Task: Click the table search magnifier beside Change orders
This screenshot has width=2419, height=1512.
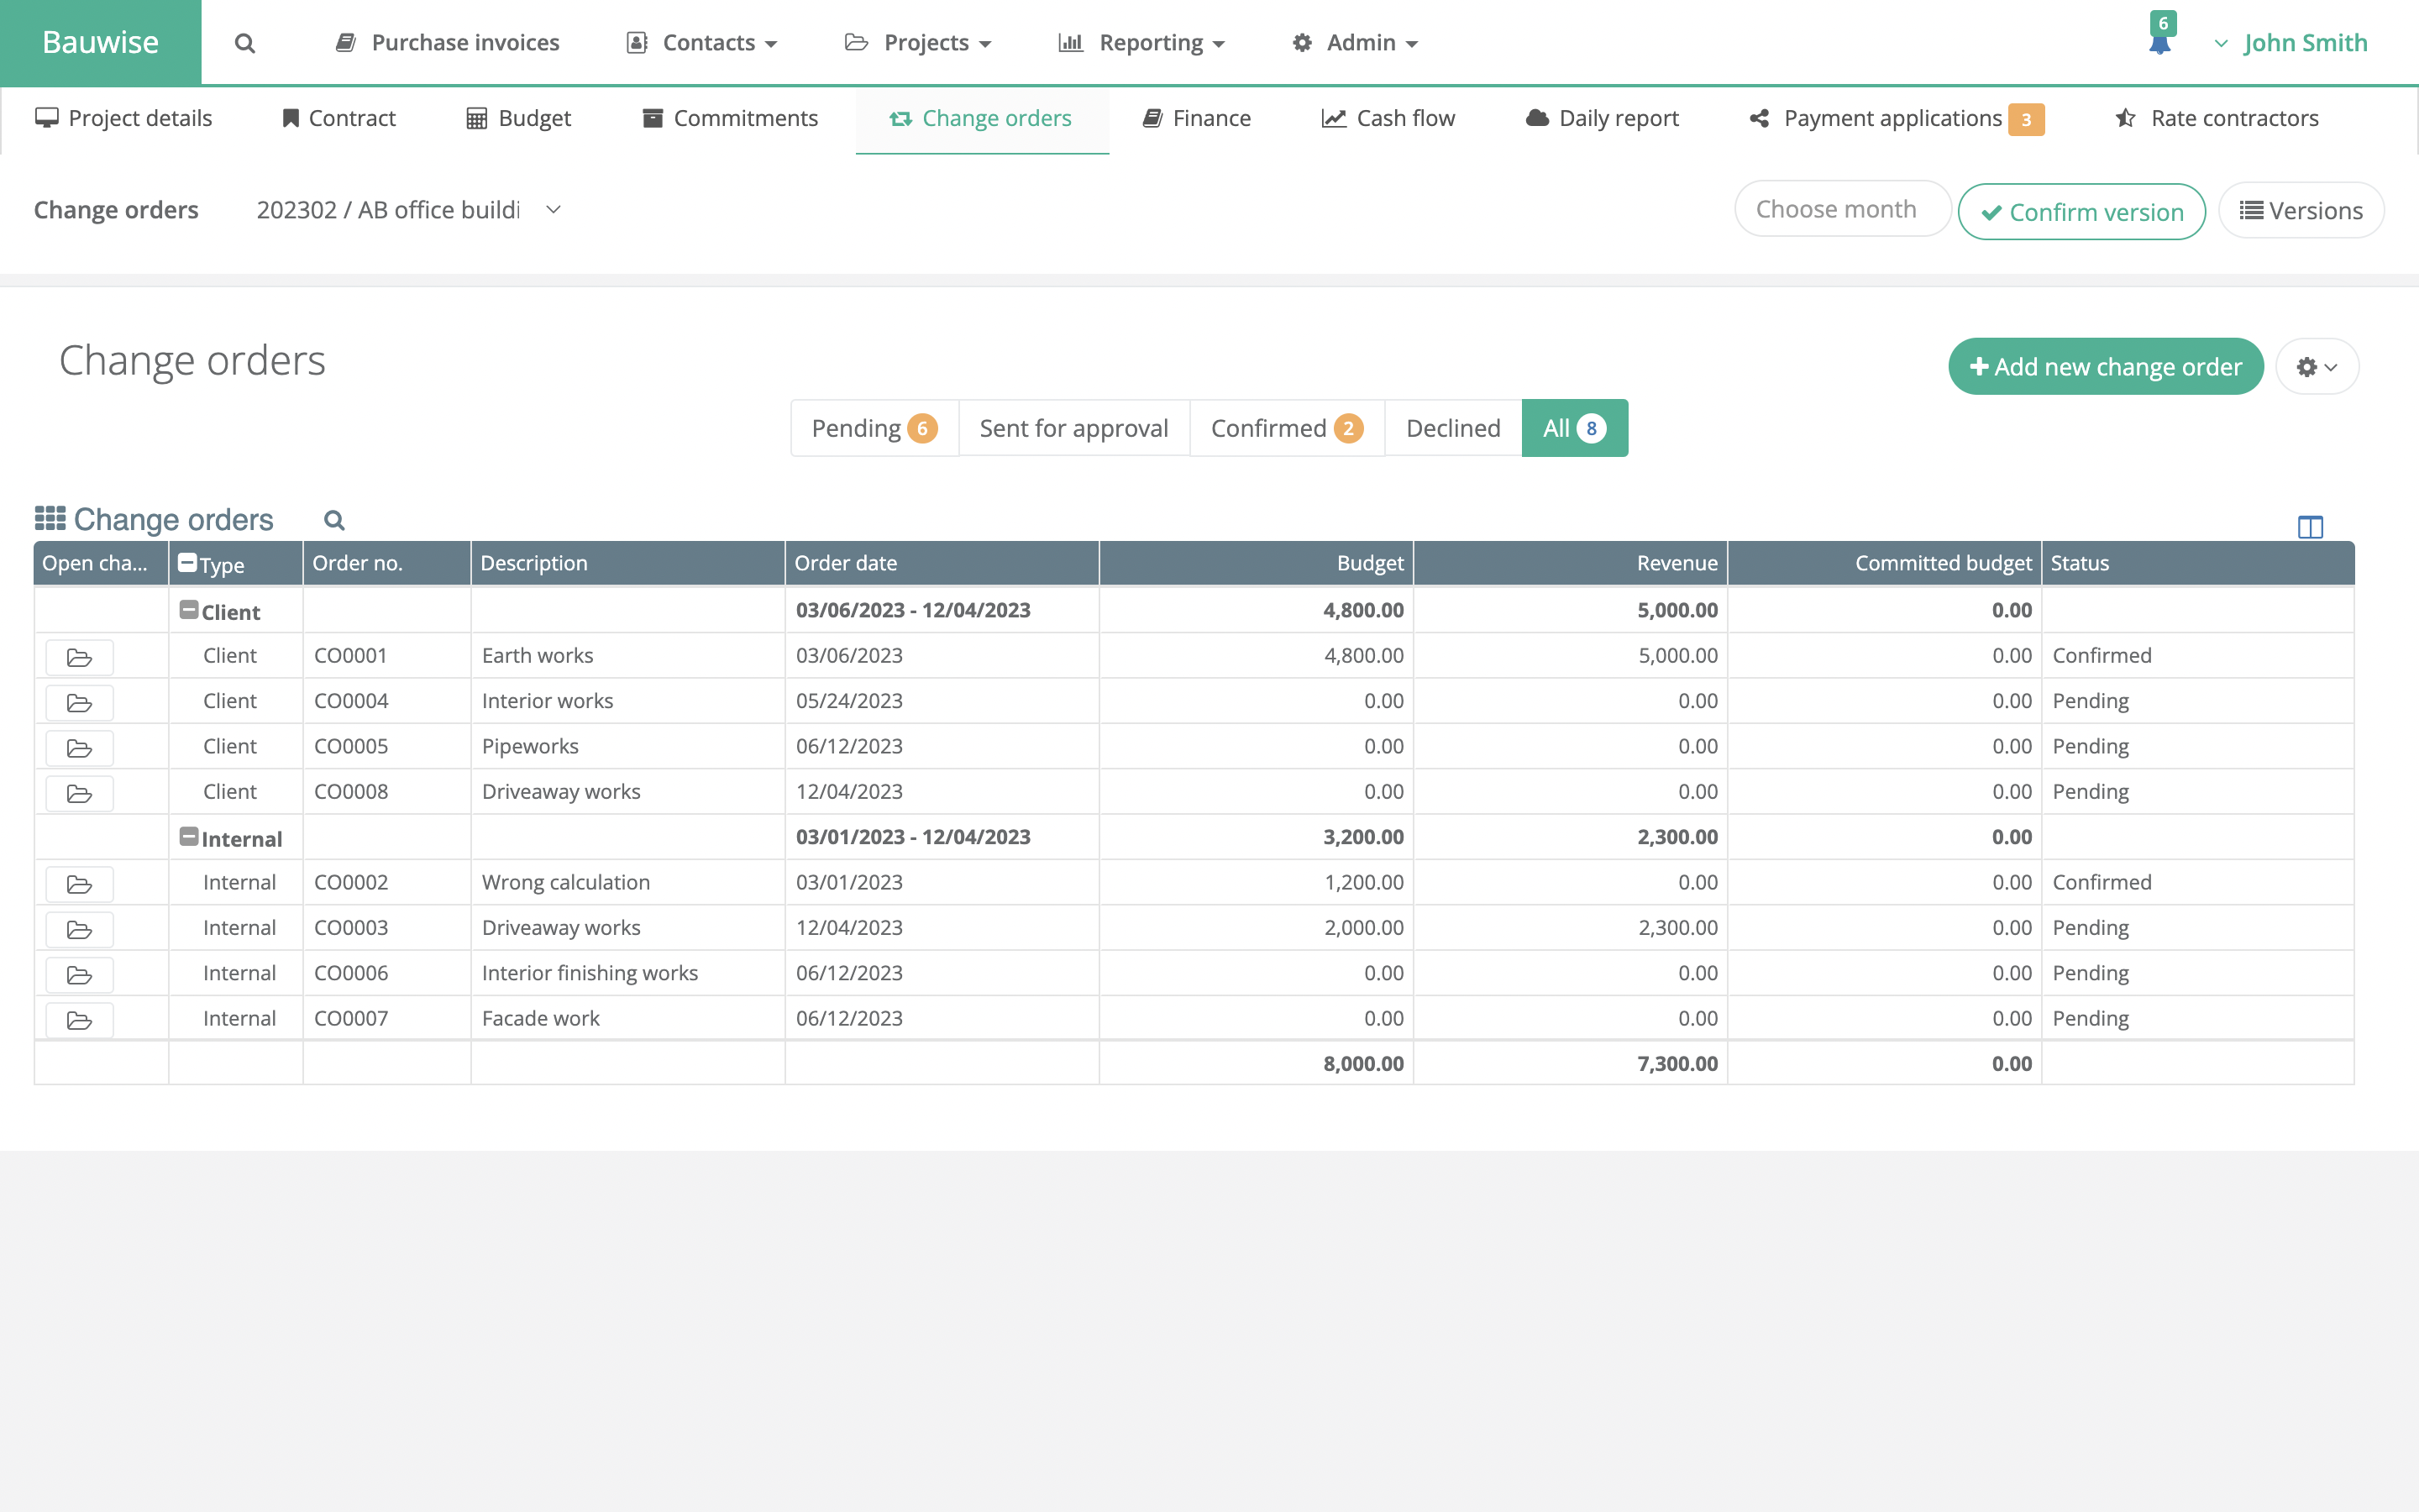Action: pyautogui.click(x=335, y=520)
